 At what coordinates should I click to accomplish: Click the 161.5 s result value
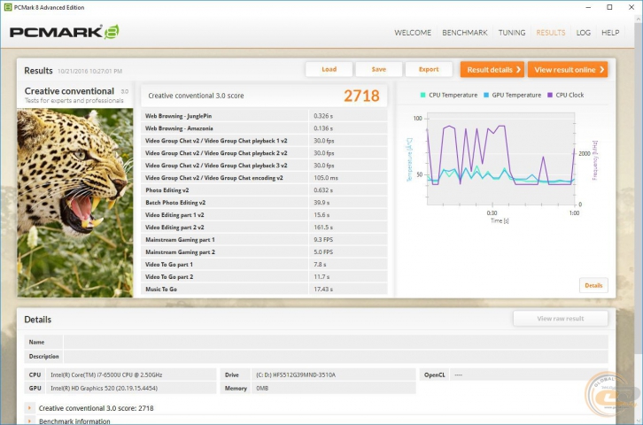[323, 227]
